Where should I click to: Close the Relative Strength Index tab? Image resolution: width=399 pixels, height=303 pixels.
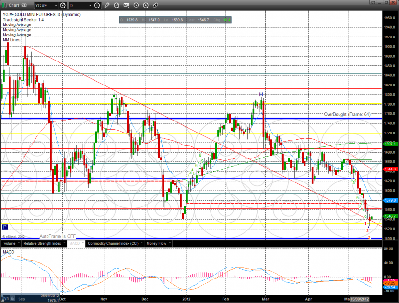pos(65,242)
